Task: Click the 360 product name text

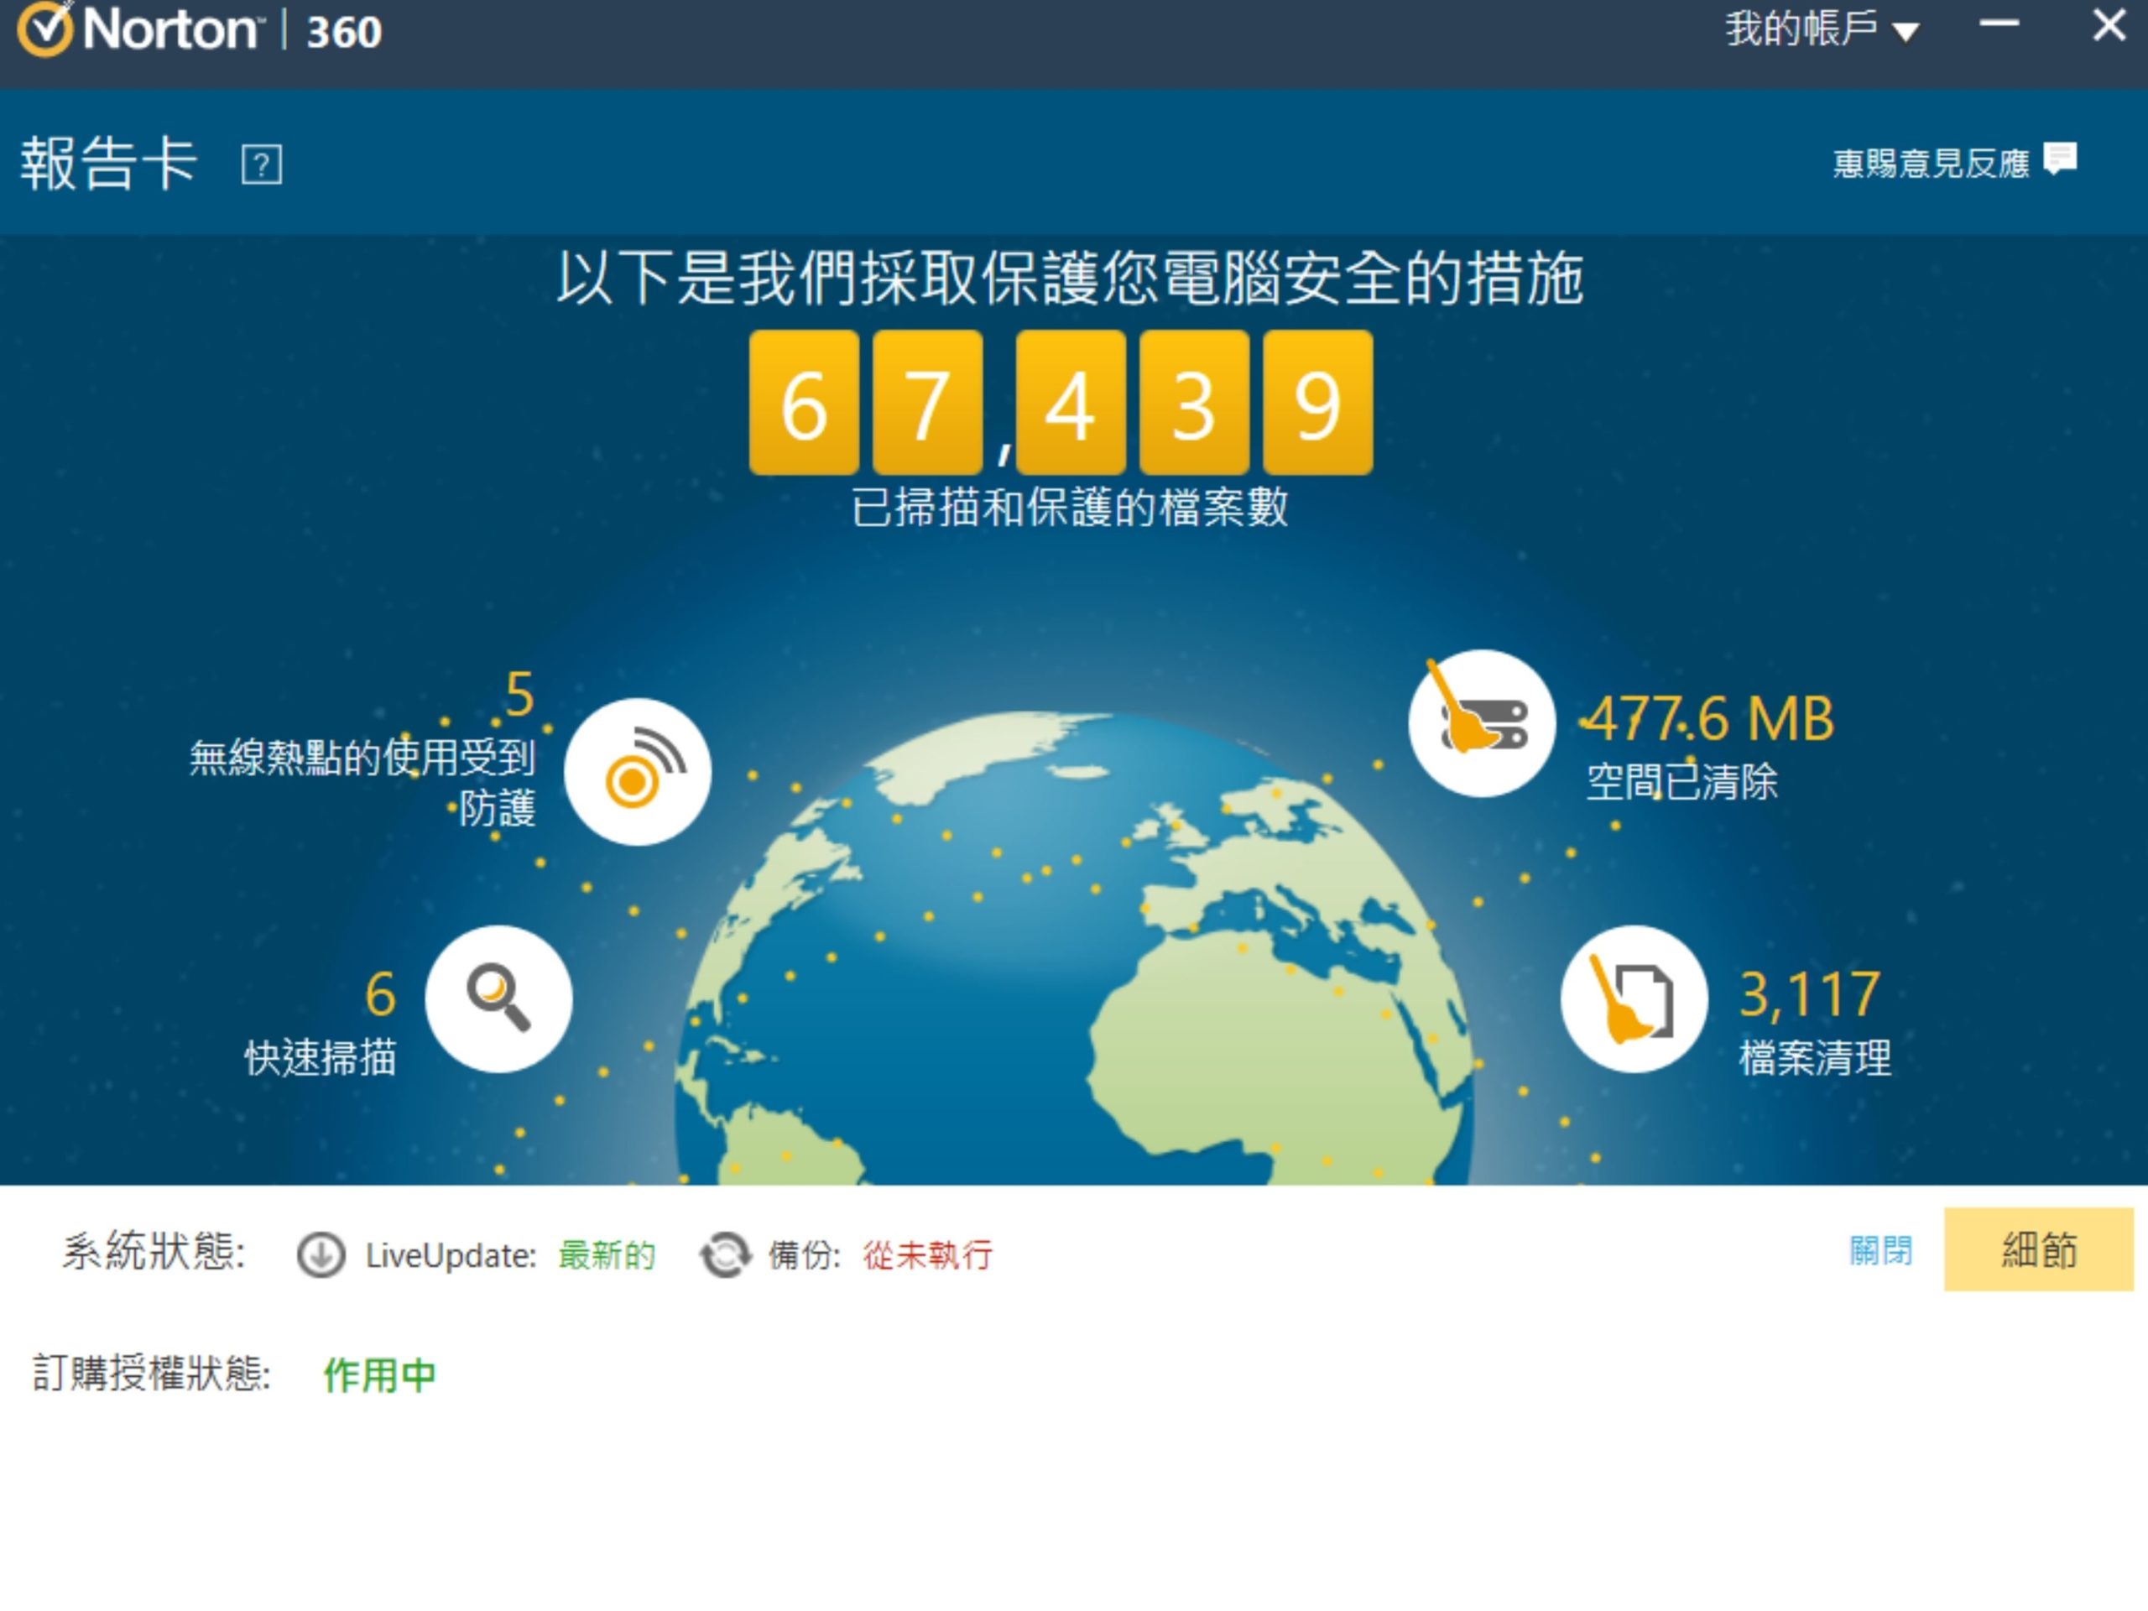Action: point(345,32)
